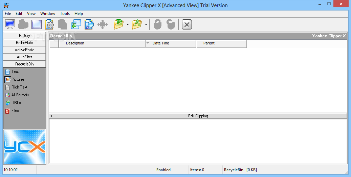Click the blue square window toolbar icon
This screenshot has height=177, width=351.
[37, 24]
